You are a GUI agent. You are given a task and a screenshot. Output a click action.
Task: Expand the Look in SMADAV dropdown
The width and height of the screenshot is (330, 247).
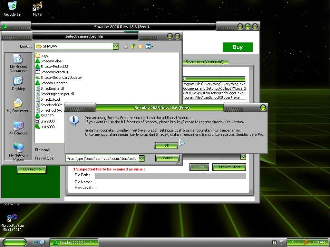pyautogui.click(x=116, y=46)
